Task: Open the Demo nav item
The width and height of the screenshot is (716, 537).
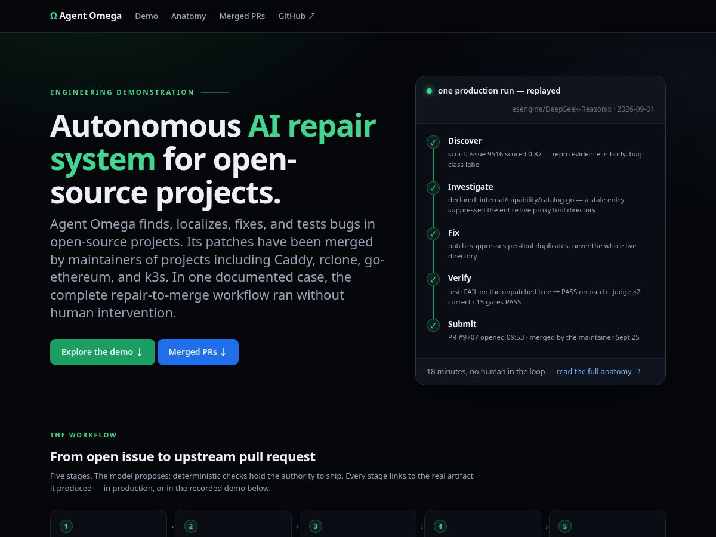Action: pos(146,16)
